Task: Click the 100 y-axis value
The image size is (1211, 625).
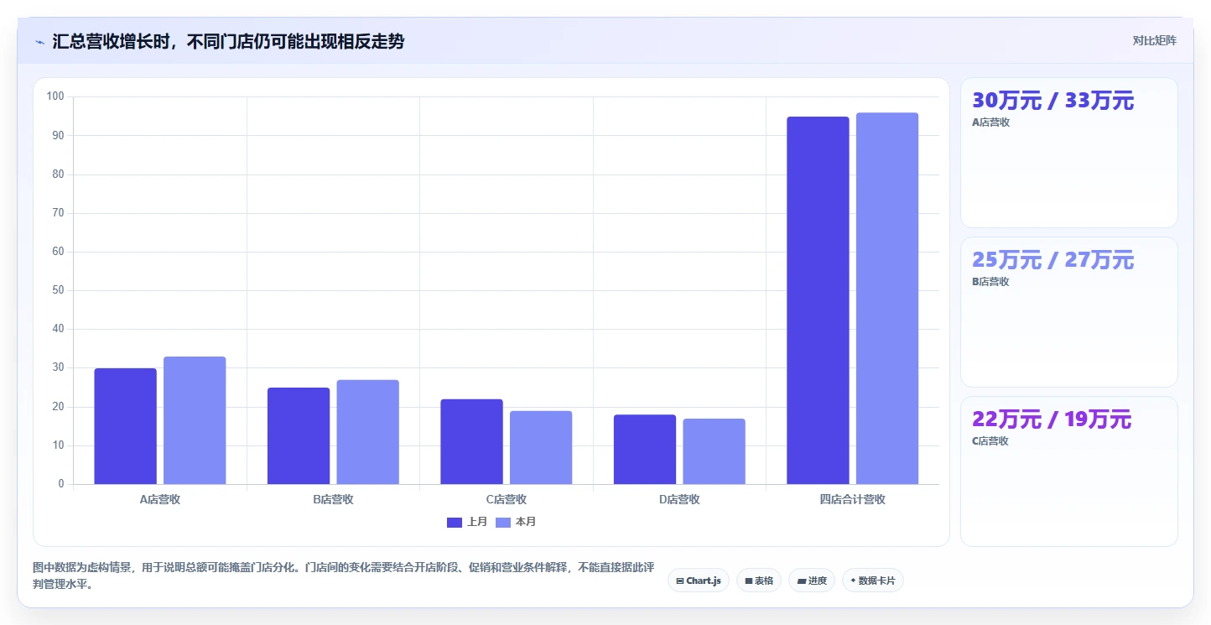Action: point(55,96)
